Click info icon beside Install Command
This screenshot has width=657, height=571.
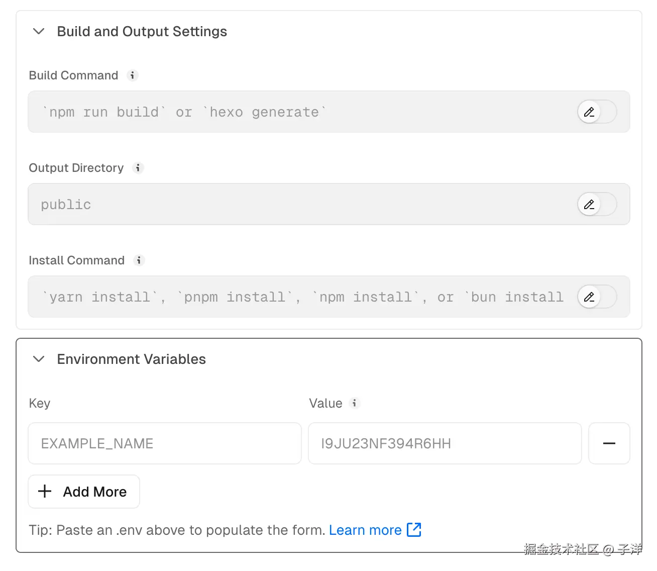point(139,260)
